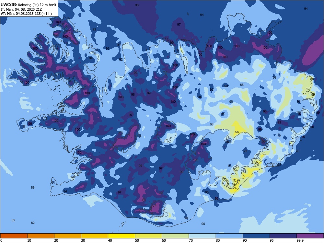Viewport: 324px width, 243px height.
Task: Click the legend tick label '0'
Action: [x=1, y=240]
